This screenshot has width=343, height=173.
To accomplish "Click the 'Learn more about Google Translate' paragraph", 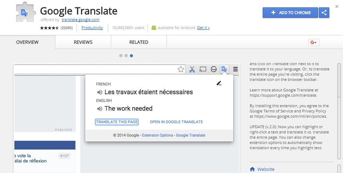I will (284, 92).
